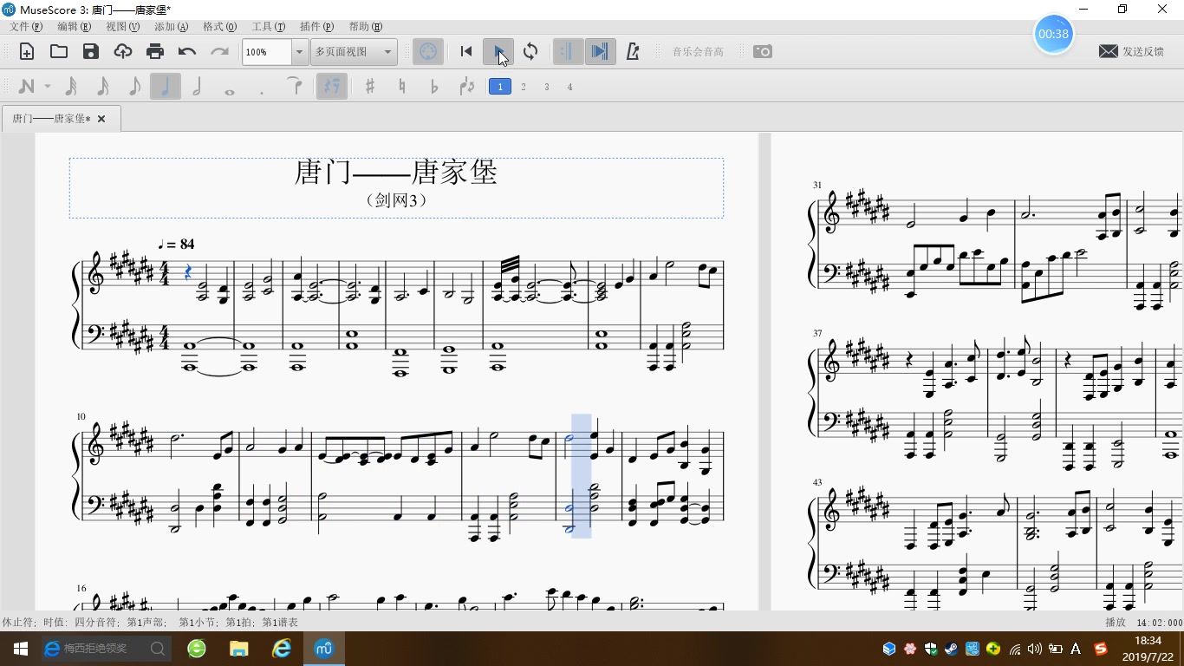Open the 多页面视图 view mode dropdown
The height and width of the screenshot is (666, 1184).
(x=355, y=52)
